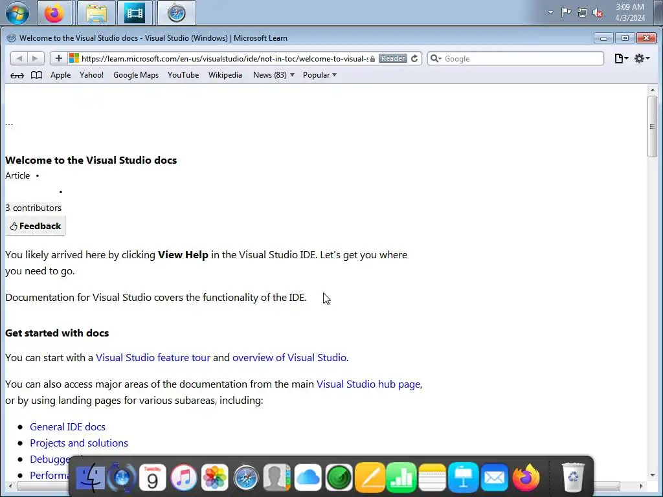Open the Apple bookmark
This screenshot has height=497, width=663.
(60, 75)
